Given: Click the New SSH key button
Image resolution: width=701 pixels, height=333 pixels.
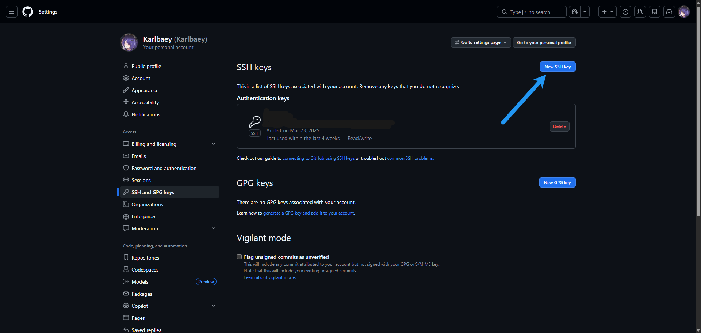Looking at the screenshot, I should pos(558,67).
